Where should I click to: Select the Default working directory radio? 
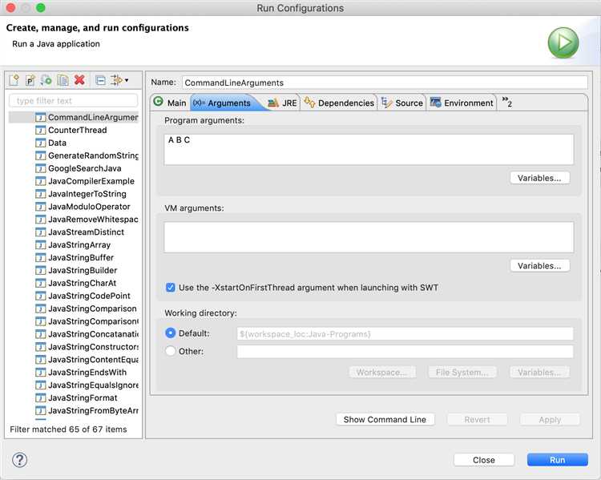[x=170, y=333]
